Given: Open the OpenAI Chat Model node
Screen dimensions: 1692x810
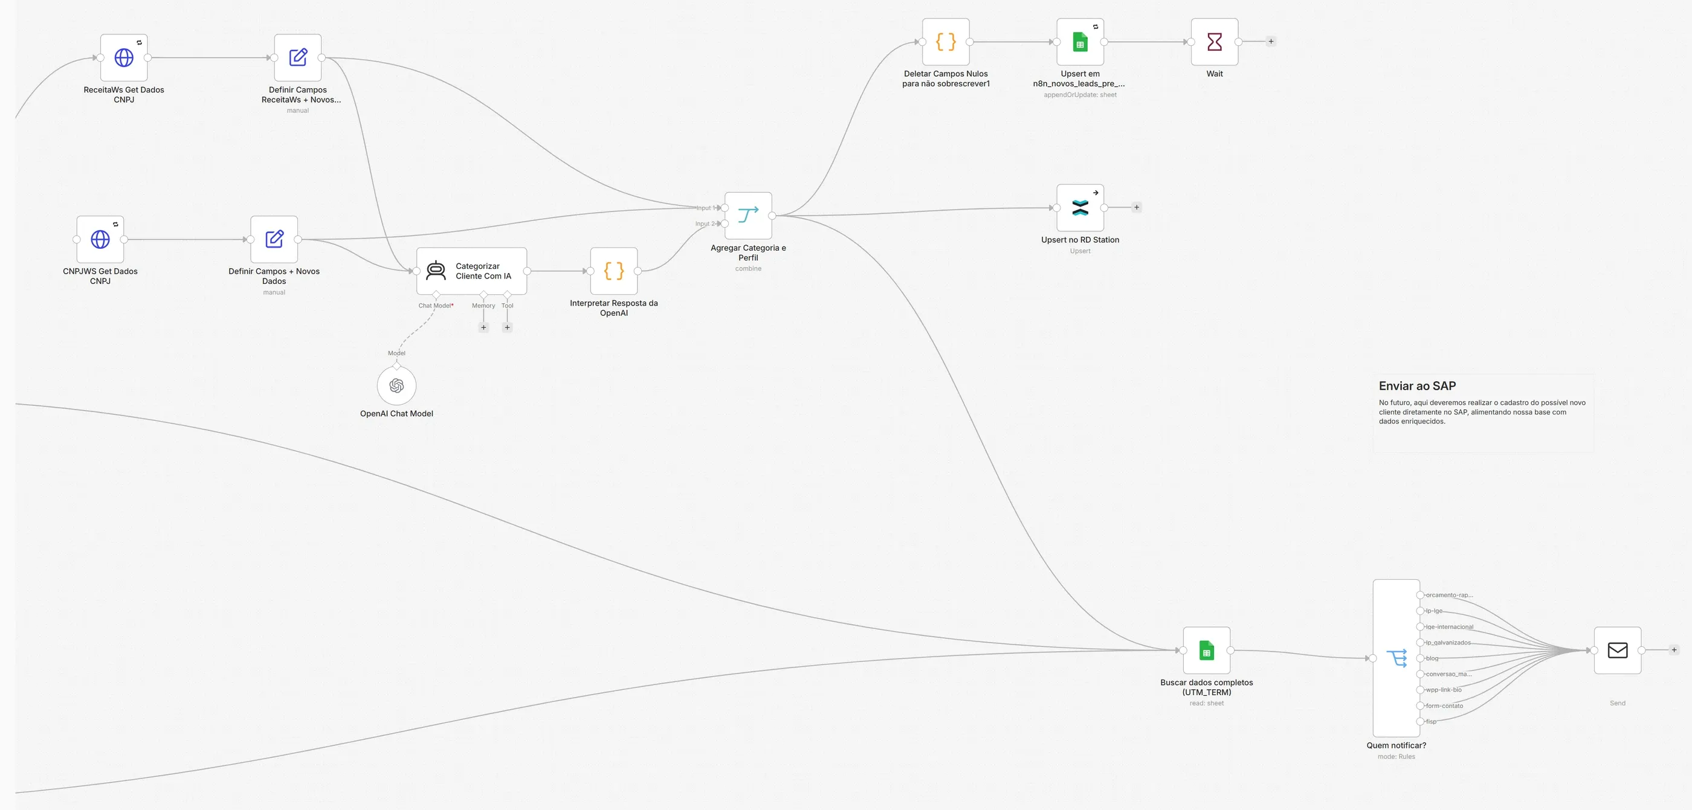Looking at the screenshot, I should pyautogui.click(x=397, y=385).
